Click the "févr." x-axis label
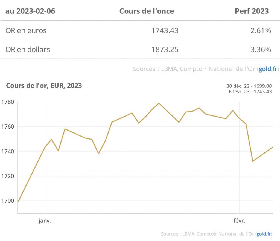The width and height of the screenshot is (280, 241). tap(240, 221)
